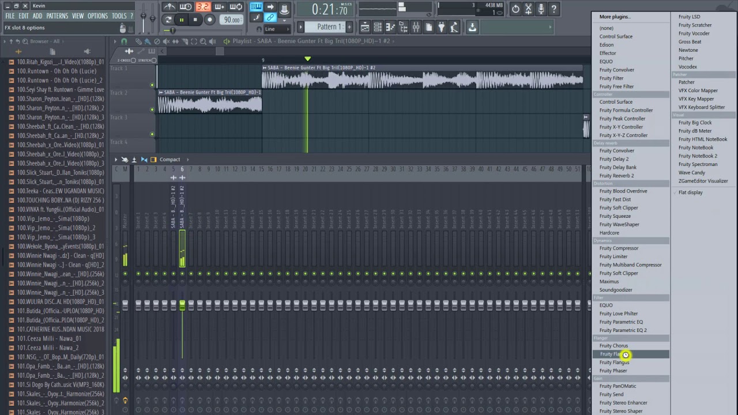Toggle loop recording button
The image size is (738, 415).
(x=236, y=7)
